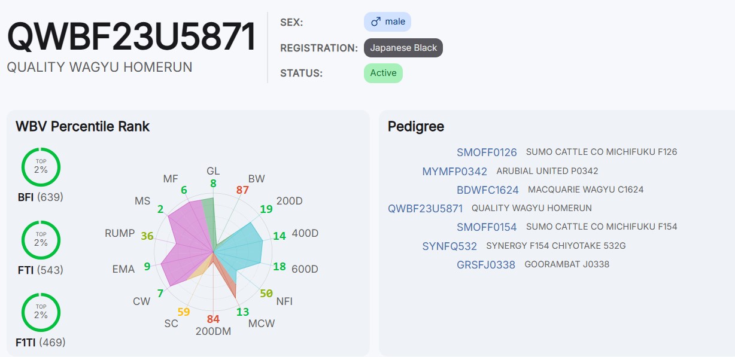Click the Japanese Black registration badge
Screen dimensions: 735x357
tap(403, 48)
